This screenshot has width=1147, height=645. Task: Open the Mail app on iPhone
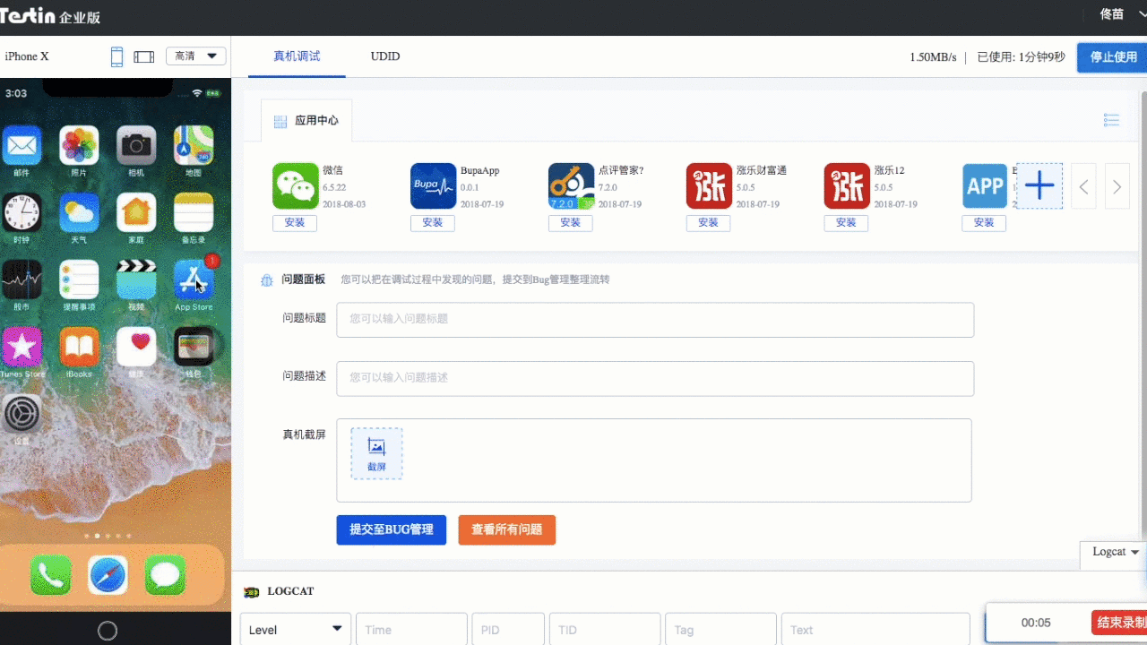pos(22,145)
